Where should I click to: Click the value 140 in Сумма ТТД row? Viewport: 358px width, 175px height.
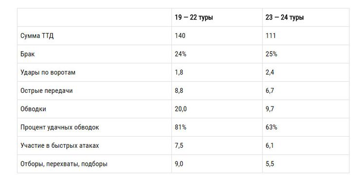point(180,36)
